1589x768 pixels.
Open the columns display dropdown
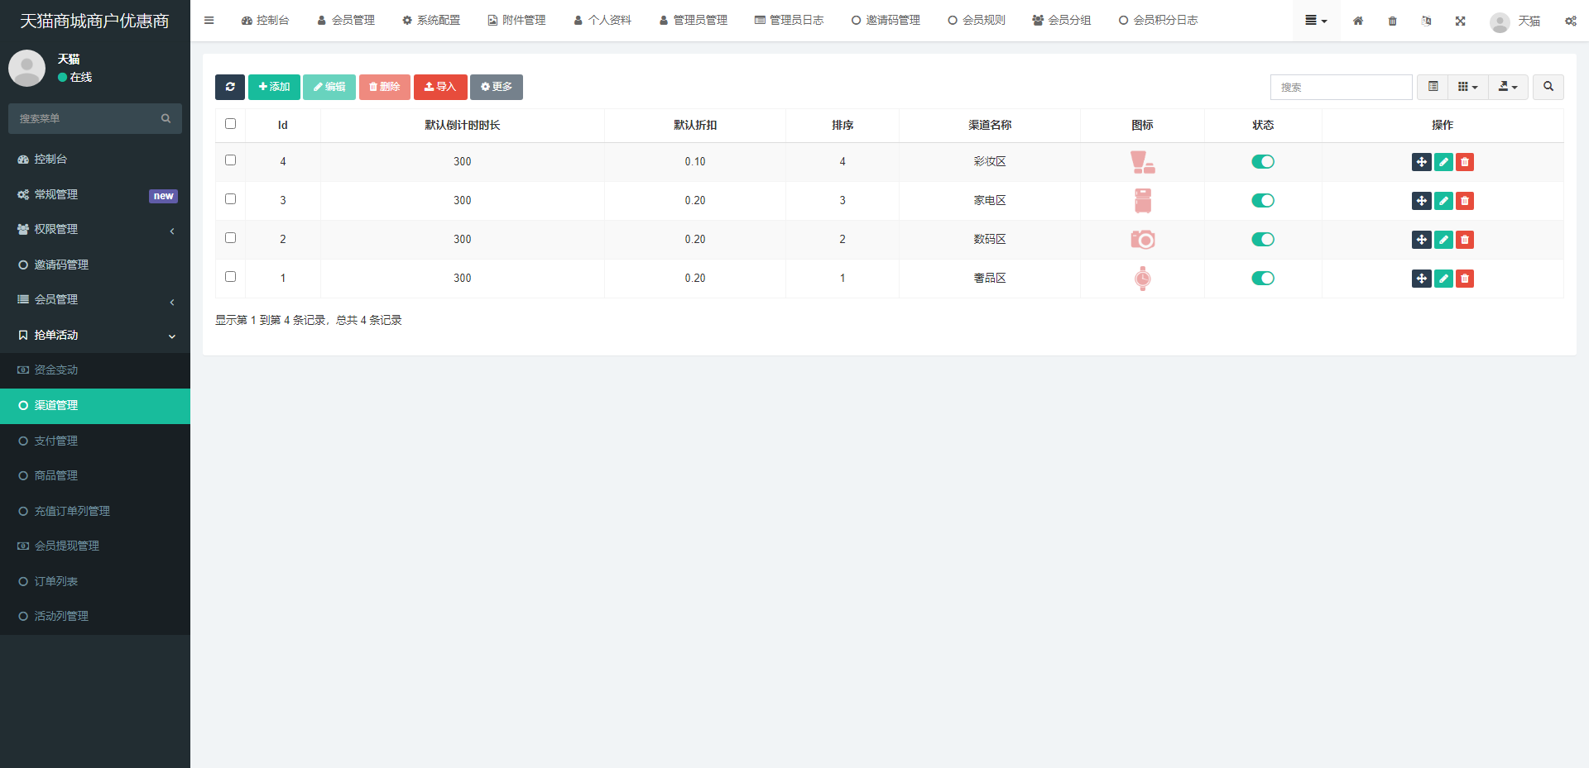click(x=1467, y=87)
